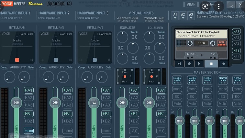Click Hardware Input 2 Comp knob
The height and width of the screenshot is (138, 245).
click(x=48, y=77)
